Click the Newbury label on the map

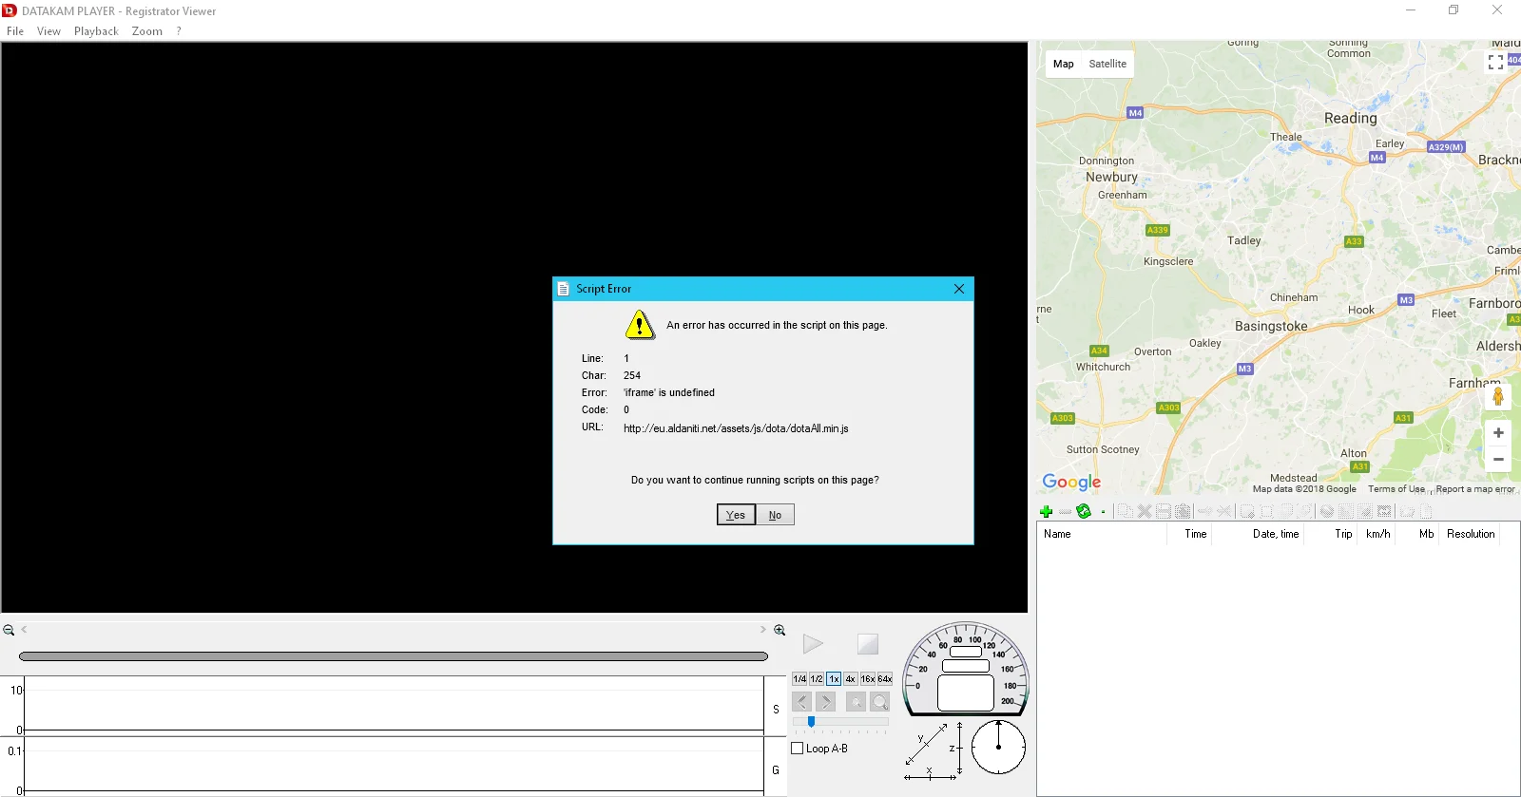[1111, 177]
